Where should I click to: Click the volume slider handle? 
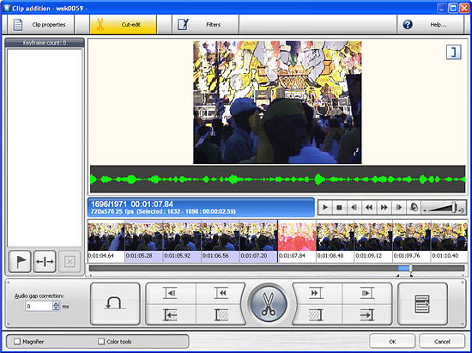[x=454, y=207]
